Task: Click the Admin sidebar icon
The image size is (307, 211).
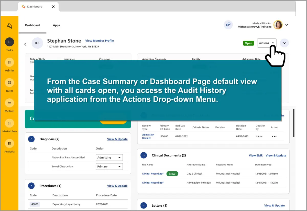Action: [x=9, y=62]
